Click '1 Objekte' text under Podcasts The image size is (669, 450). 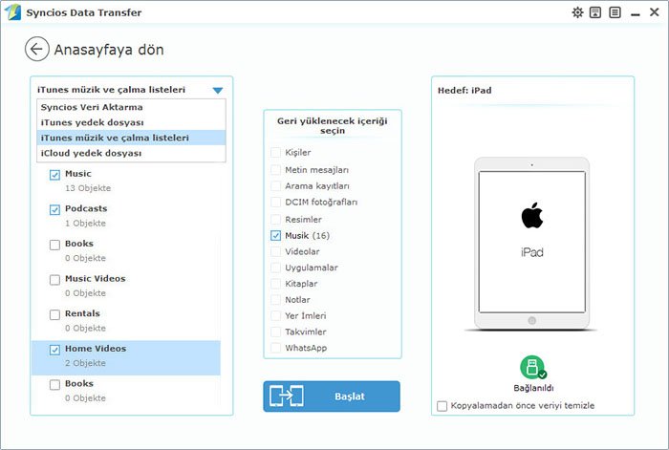(85, 223)
